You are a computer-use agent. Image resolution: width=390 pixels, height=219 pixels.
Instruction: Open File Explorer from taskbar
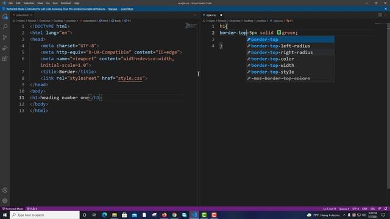[x=115, y=215]
